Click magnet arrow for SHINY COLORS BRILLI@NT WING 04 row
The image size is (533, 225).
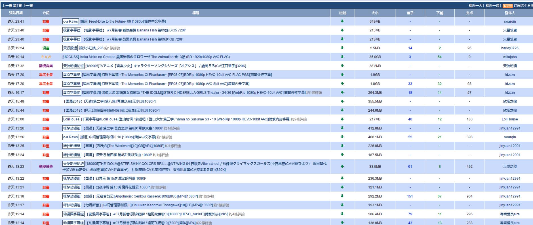[x=342, y=166]
